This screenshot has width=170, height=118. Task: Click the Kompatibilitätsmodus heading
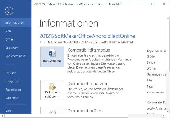coord(89,50)
